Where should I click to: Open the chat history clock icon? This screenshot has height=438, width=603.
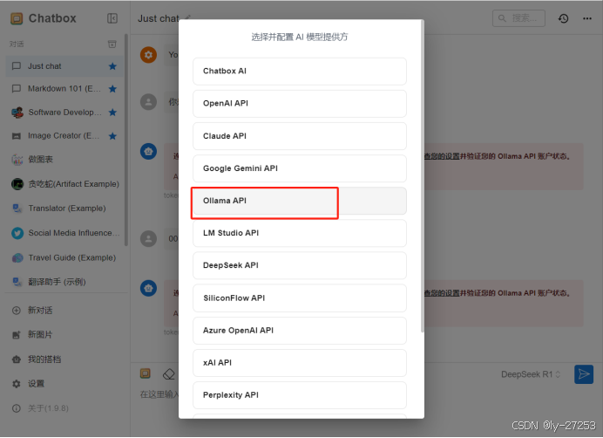[x=564, y=18]
